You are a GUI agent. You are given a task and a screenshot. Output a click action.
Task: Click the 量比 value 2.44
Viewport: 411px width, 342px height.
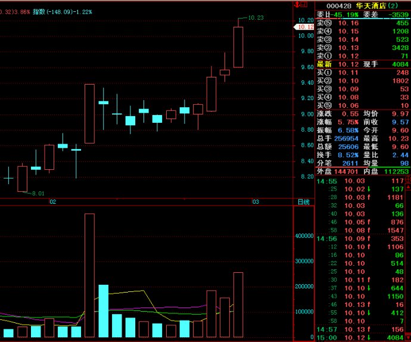[x=400, y=155]
